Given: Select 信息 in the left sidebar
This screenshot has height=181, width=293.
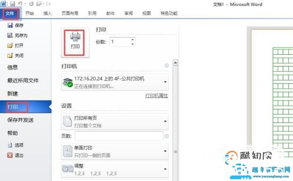Looking at the screenshot, I should click(x=12, y=67).
